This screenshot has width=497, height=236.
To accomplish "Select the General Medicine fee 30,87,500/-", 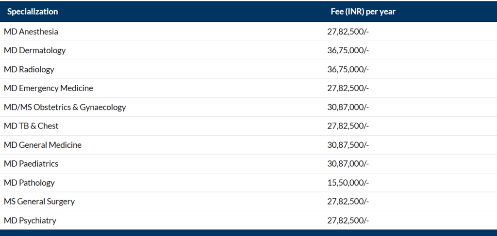I will point(348,145).
